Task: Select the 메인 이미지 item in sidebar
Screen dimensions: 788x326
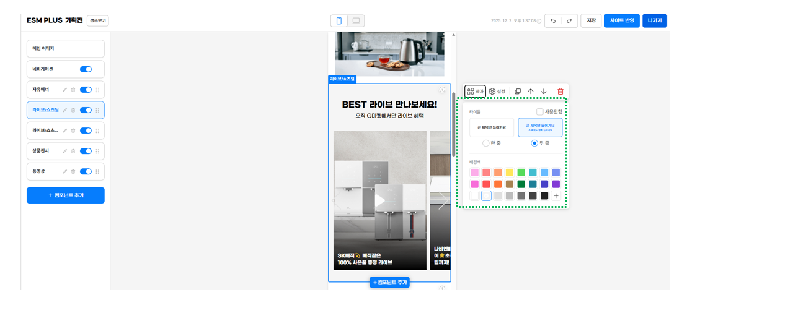Action: [66, 49]
